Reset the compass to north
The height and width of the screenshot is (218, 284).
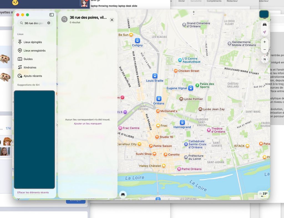[x=264, y=59]
